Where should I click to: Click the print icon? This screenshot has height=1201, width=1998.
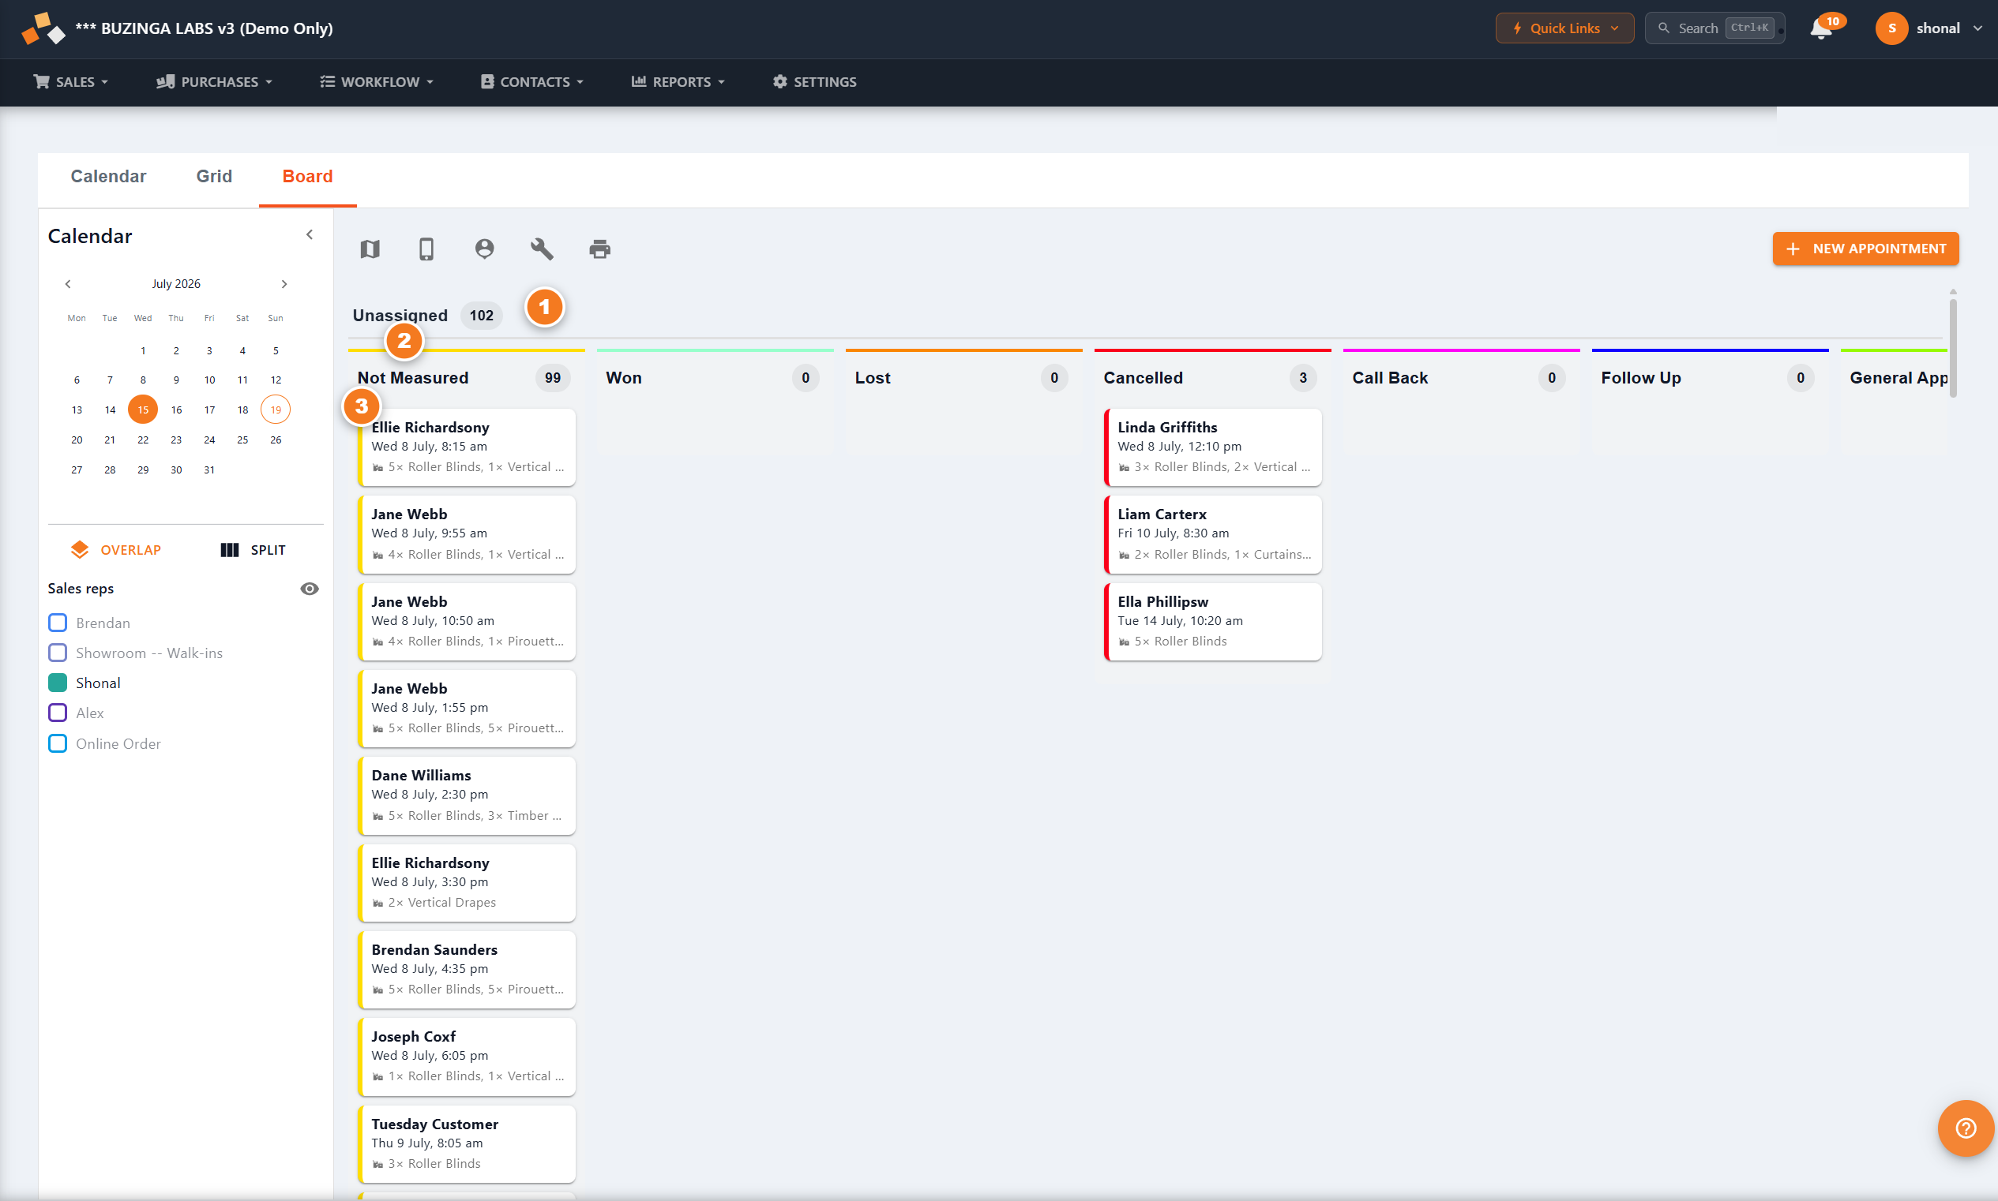click(599, 249)
